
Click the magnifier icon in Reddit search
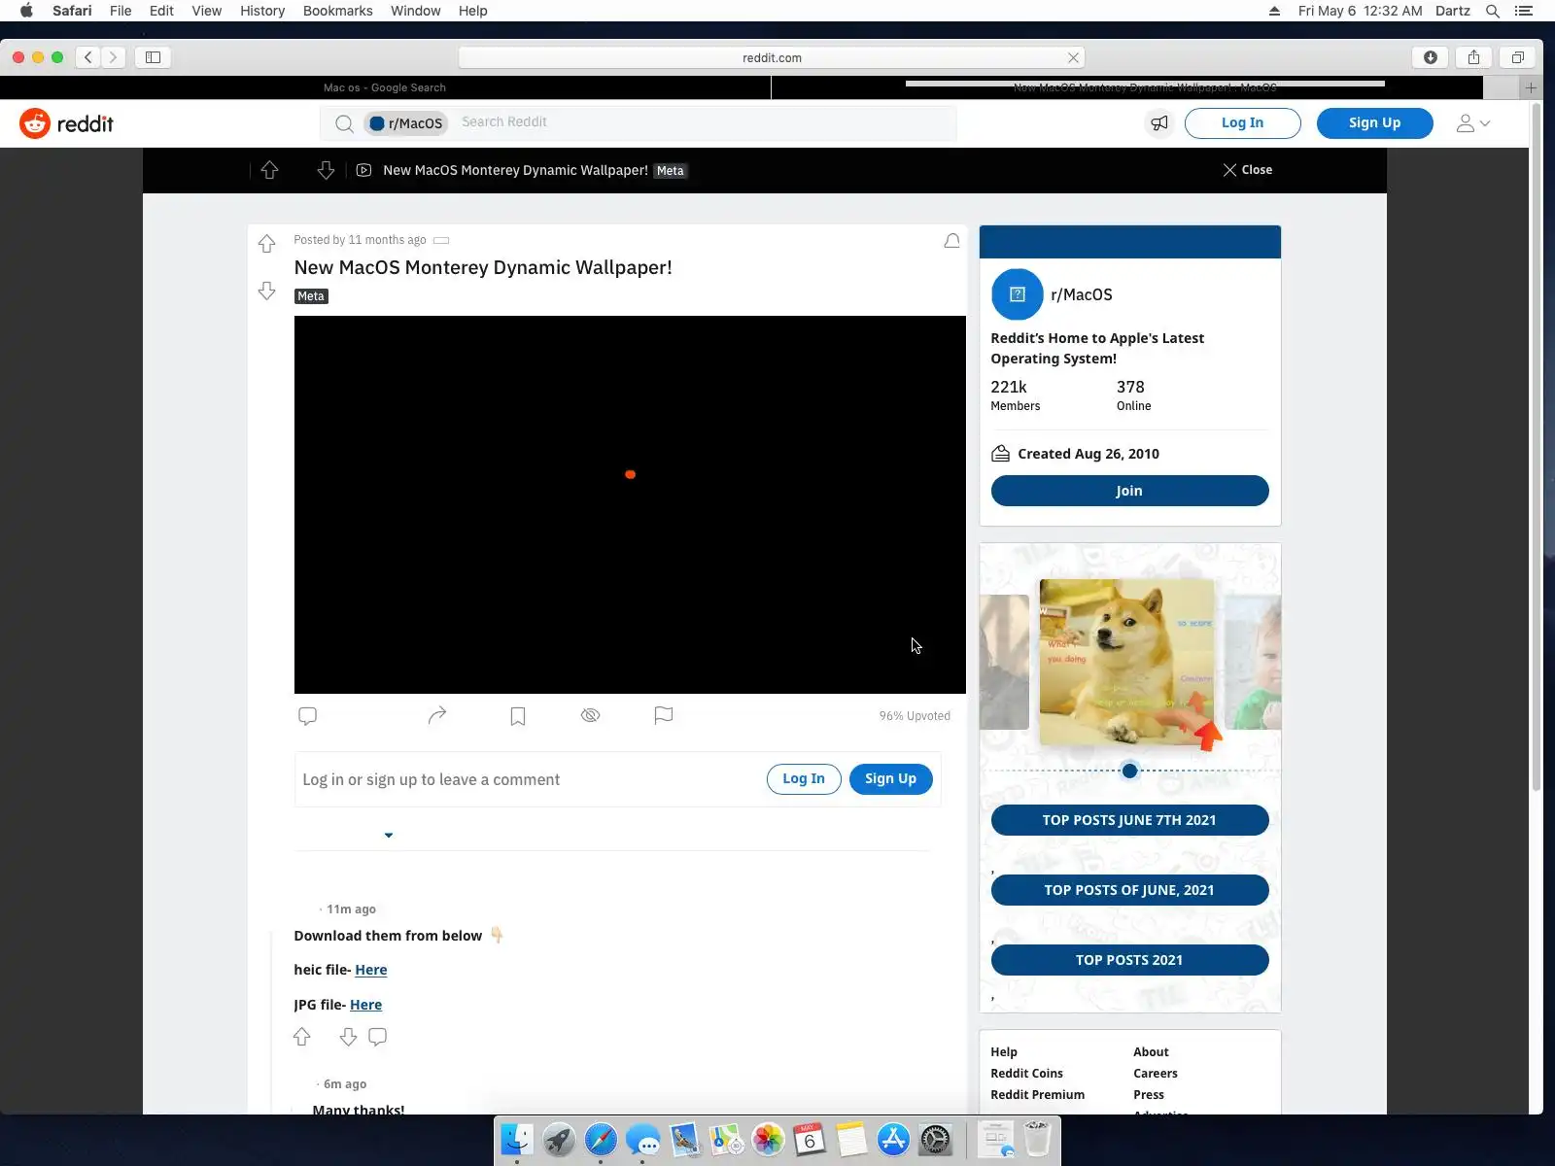pyautogui.click(x=344, y=123)
